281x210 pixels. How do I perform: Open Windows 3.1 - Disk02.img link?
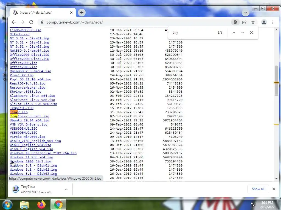coord(33,170)
